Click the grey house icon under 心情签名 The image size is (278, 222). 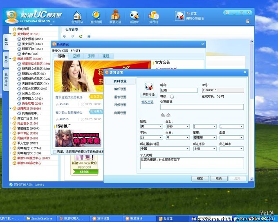click(168, 115)
